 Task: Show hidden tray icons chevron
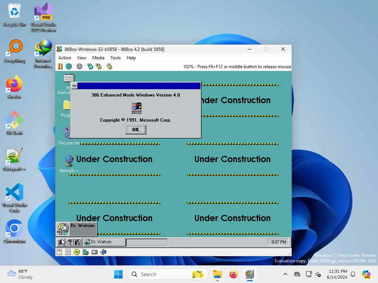click(x=285, y=274)
